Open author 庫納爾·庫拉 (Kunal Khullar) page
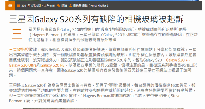The width and height of the screenshot is (205, 109). tap(91, 6)
